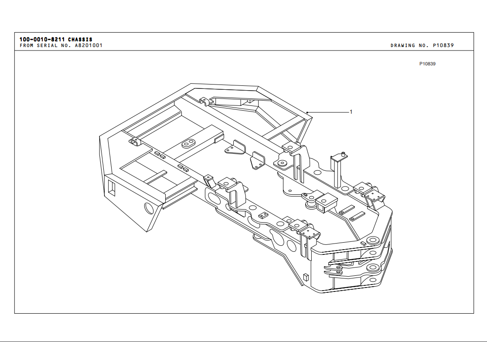Click the triangular bracket at the chassis center
Screen dimensions: 487x342
235,148
